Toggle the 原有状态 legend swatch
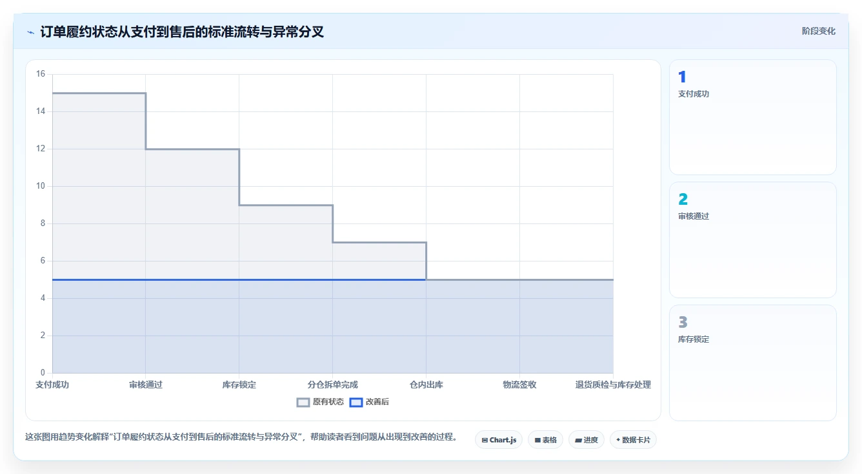Image resolution: width=862 pixels, height=474 pixels. point(303,402)
